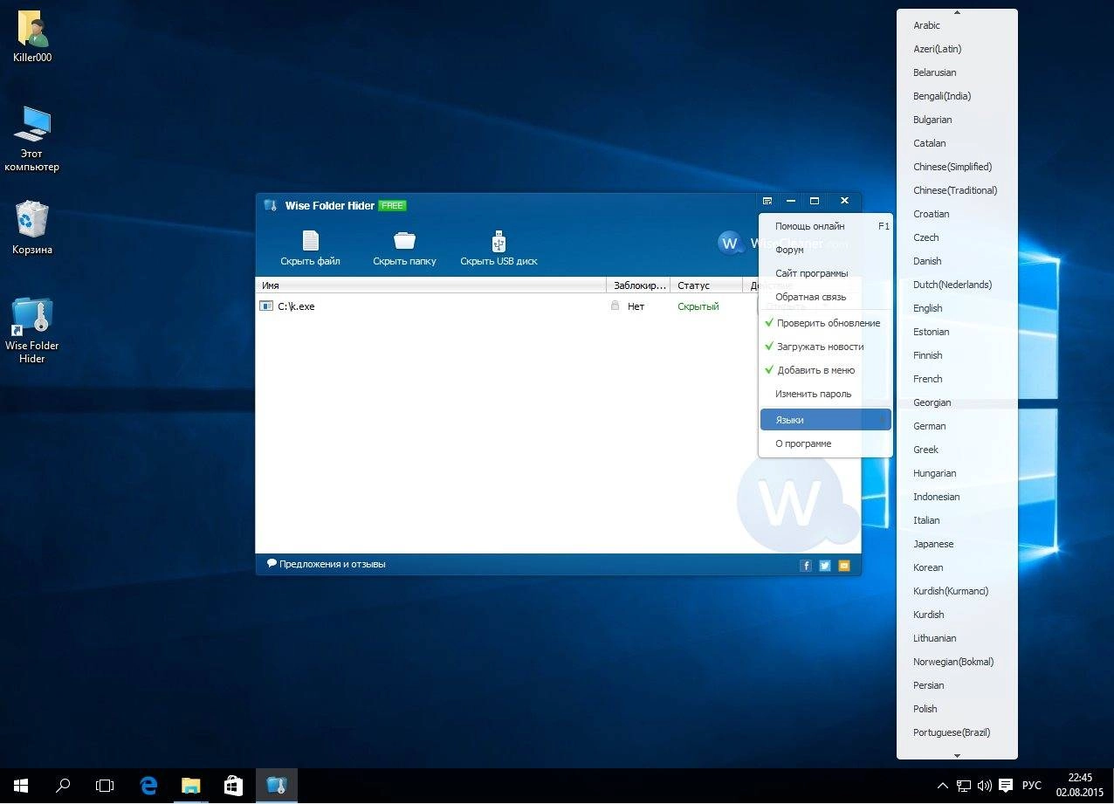
Task: Open the Wise Folder Hider menu icon in title bar
Action: [x=767, y=201]
